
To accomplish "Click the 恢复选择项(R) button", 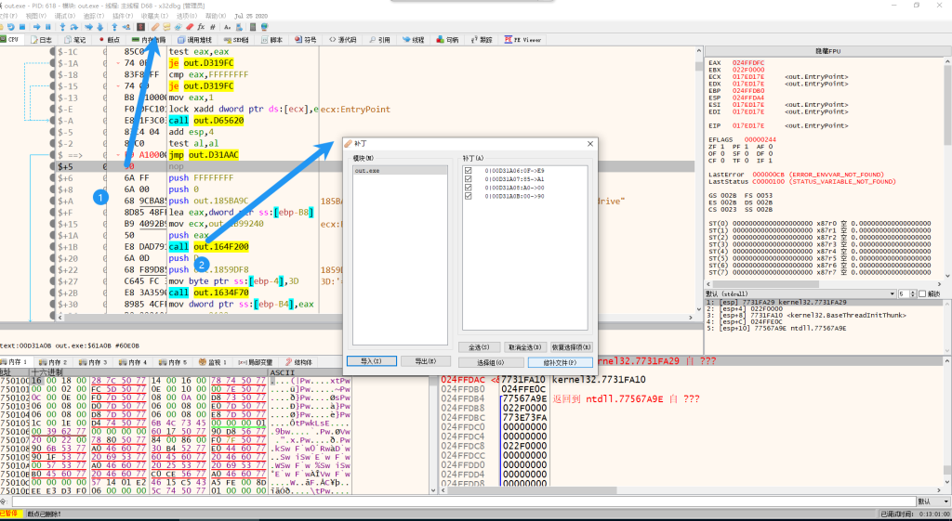I will point(572,347).
